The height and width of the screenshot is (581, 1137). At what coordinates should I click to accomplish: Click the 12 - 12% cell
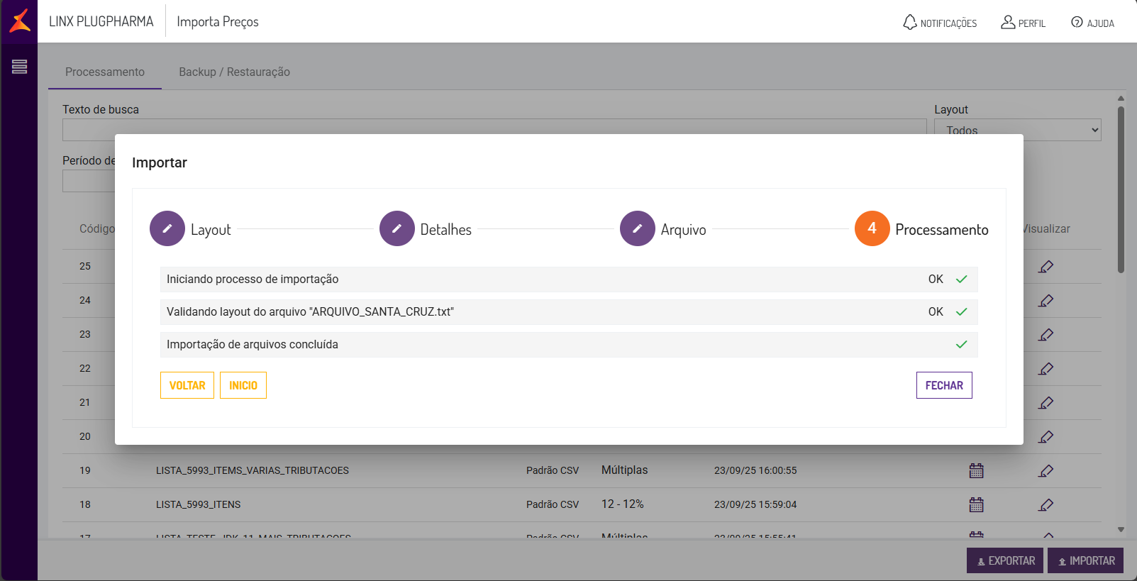click(x=623, y=504)
